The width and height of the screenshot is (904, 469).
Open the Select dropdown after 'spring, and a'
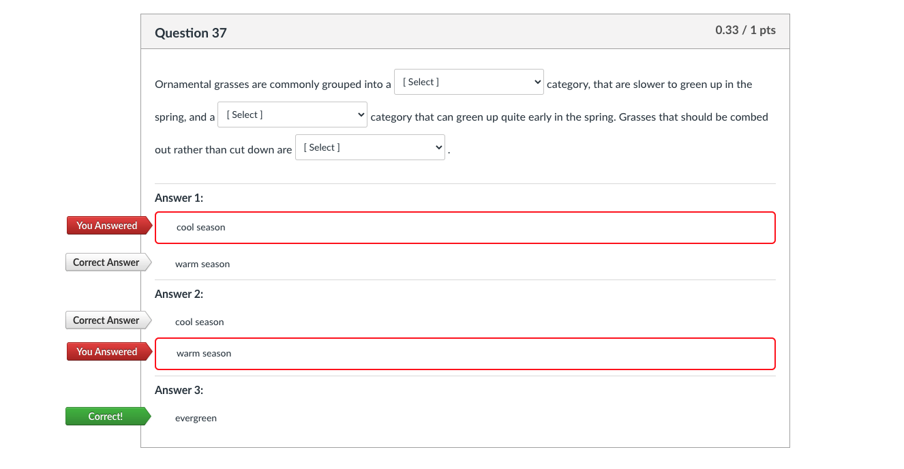click(x=292, y=115)
